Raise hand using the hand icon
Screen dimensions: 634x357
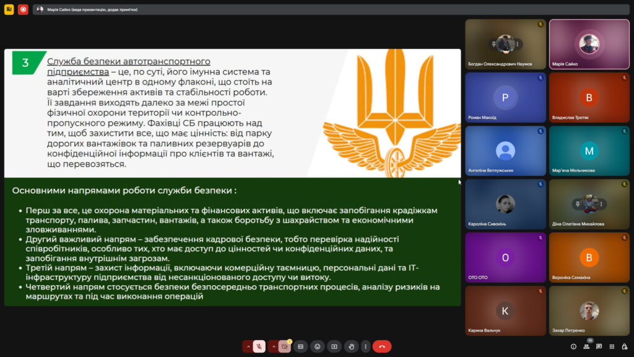pyautogui.click(x=352, y=346)
